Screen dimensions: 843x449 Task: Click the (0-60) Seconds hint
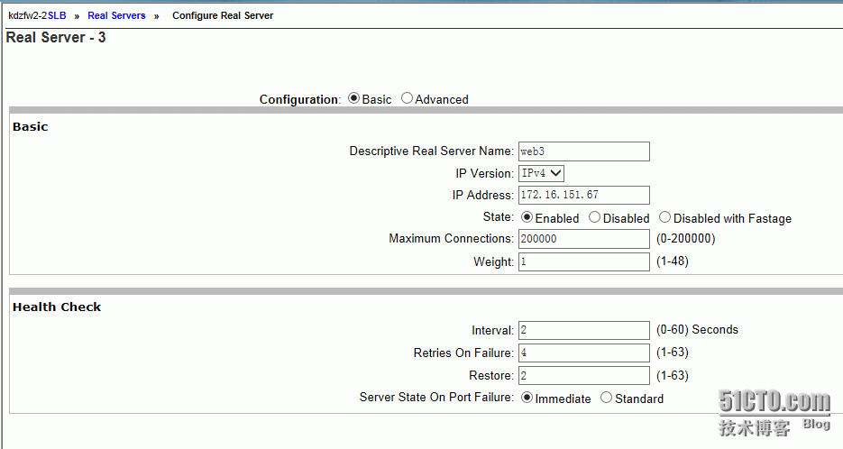697,330
